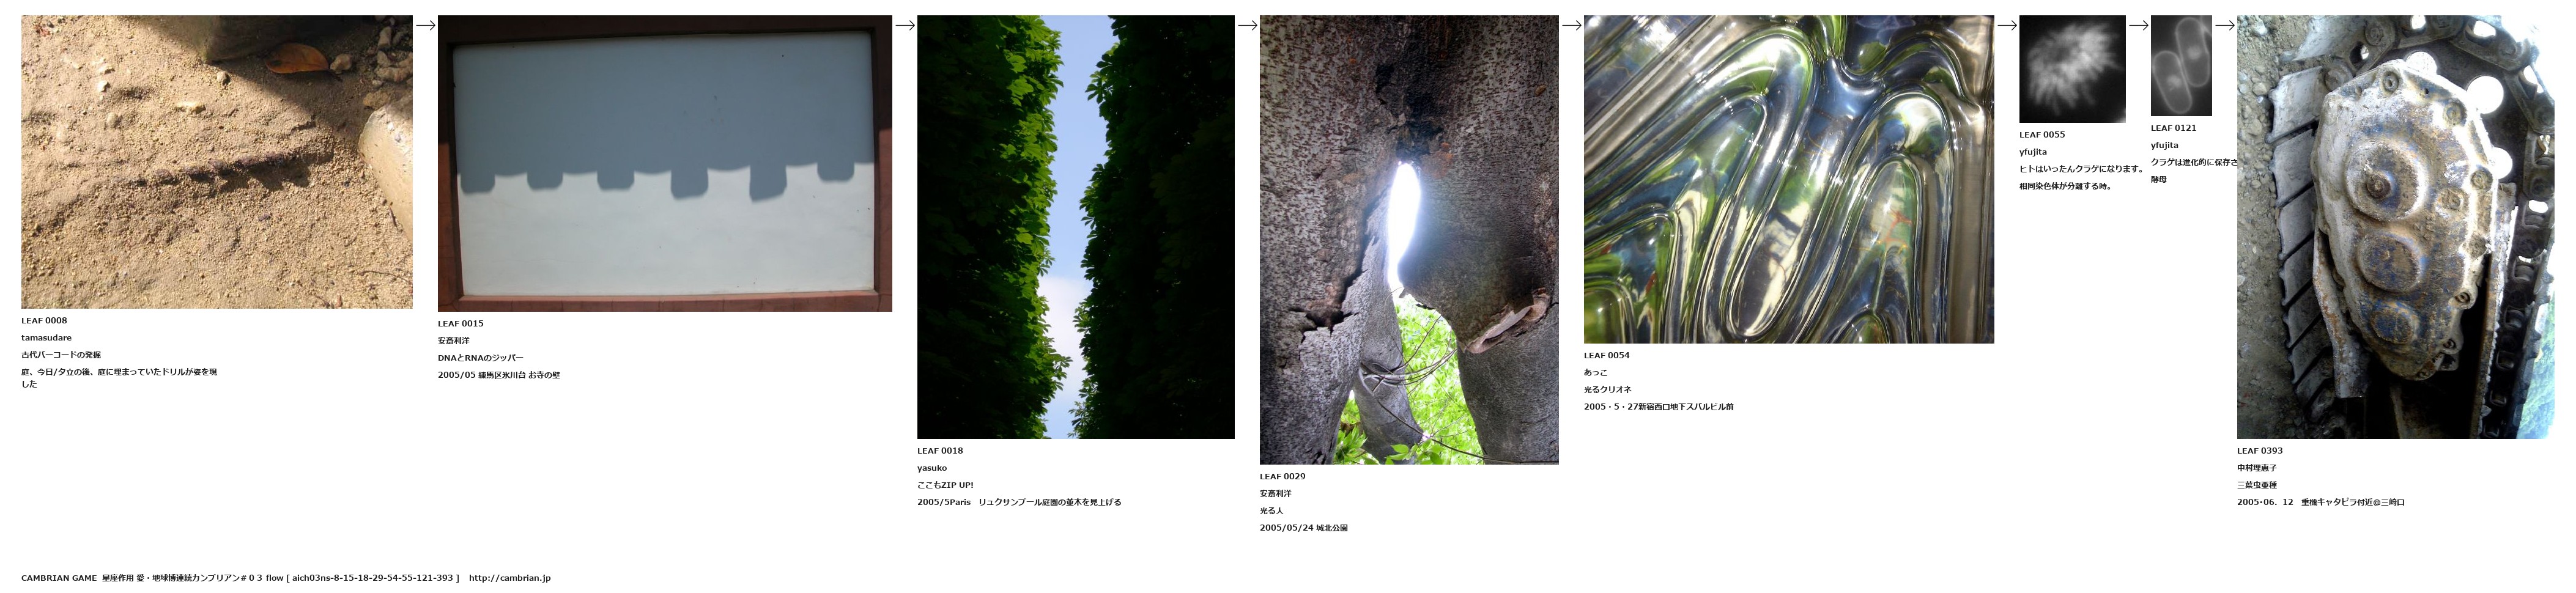This screenshot has width=2576, height=593.
Task: Click the arrow between LEAF 0015 and 0018
Action: tap(905, 25)
